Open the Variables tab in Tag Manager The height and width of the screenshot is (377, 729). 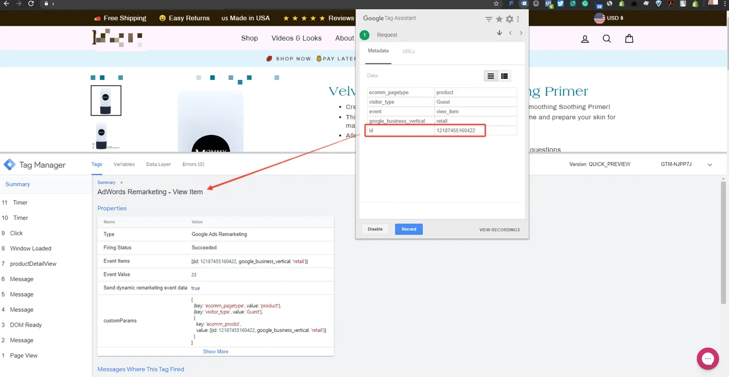[x=124, y=164]
